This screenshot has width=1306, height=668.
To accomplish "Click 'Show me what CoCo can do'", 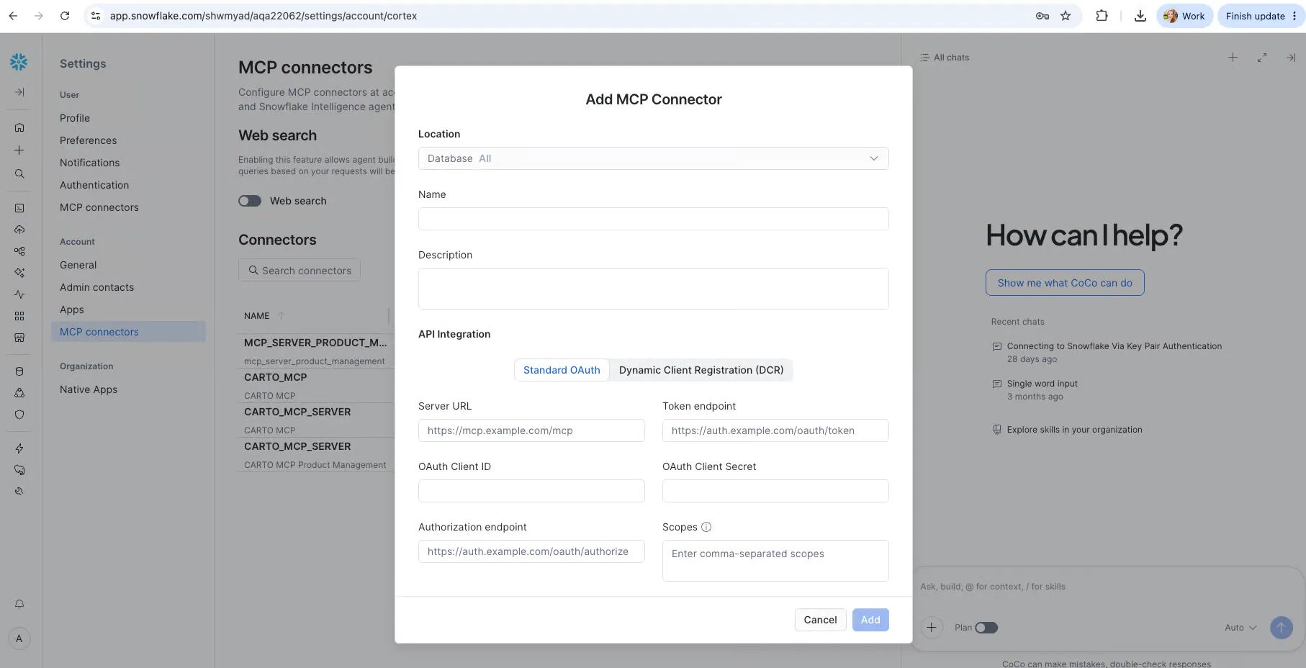I will point(1065,283).
